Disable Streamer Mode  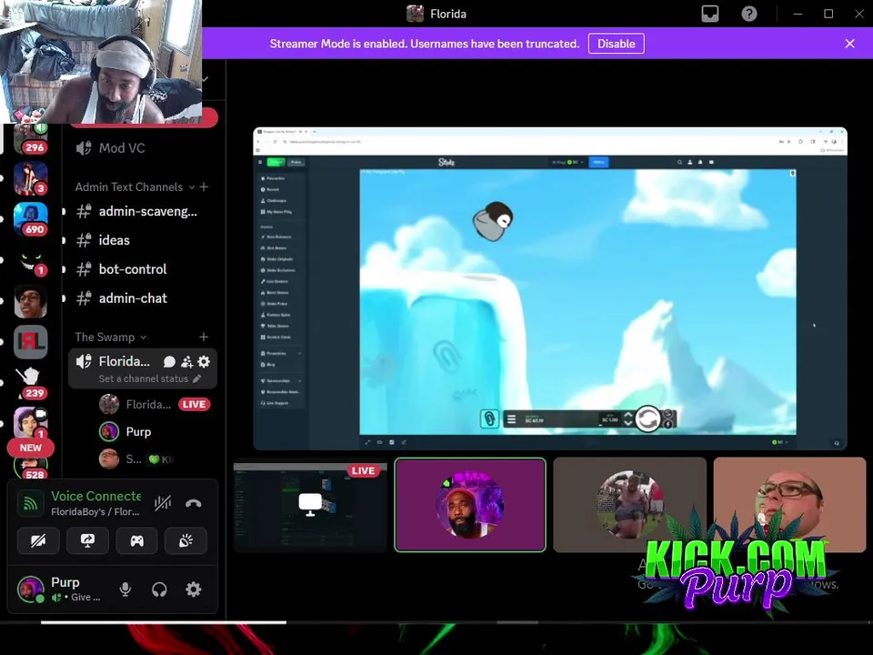616,44
